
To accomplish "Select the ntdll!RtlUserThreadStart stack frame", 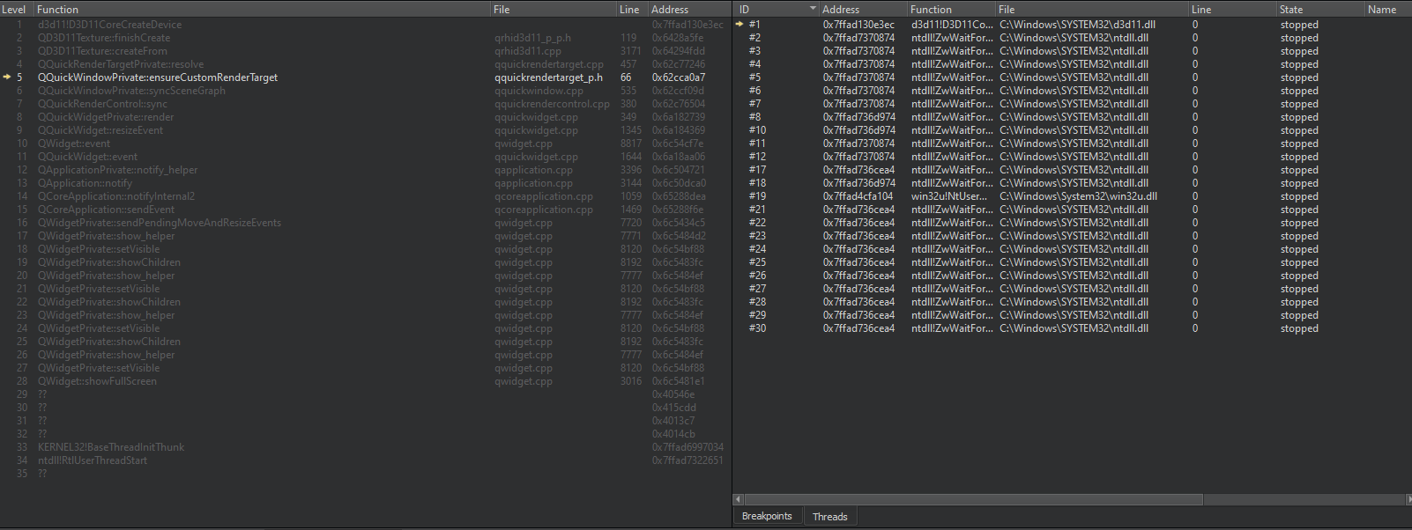I will pos(93,460).
